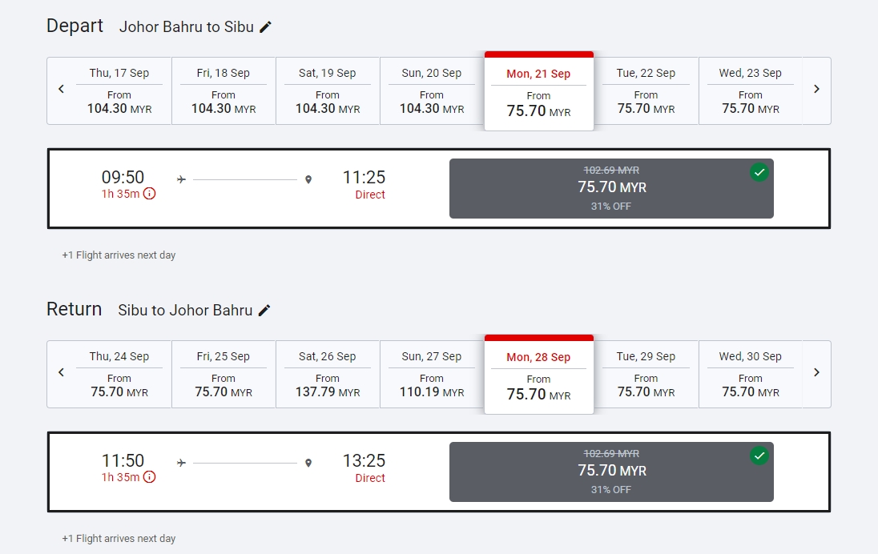
Task: Go to previous return dates
Action: click(62, 373)
